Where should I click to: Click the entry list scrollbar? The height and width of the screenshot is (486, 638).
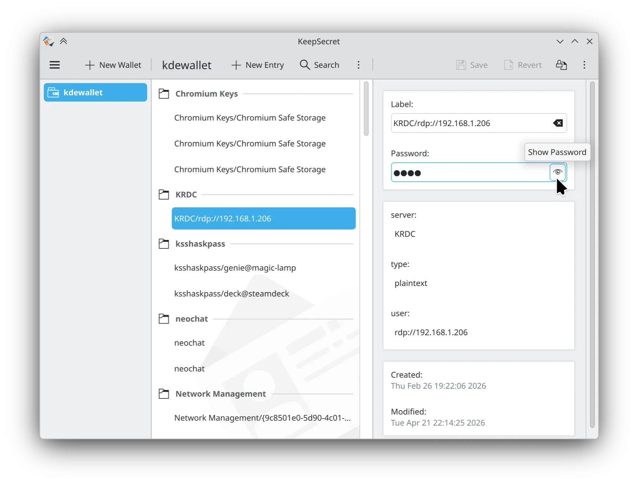point(366,109)
